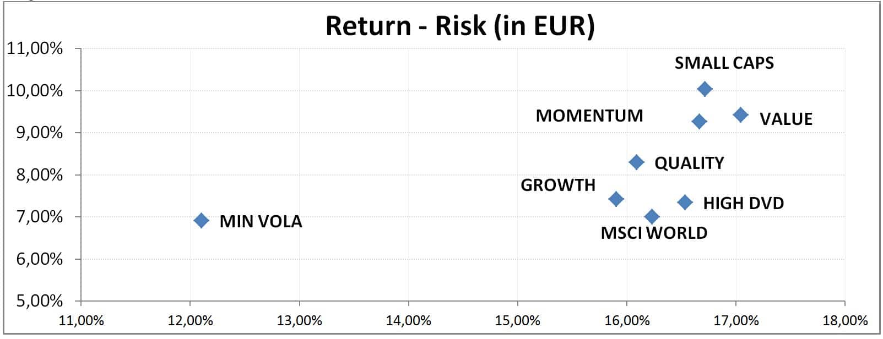Click the SMALL CAPS diamond data marker
Screen dimensions: 883x339
click(x=705, y=89)
